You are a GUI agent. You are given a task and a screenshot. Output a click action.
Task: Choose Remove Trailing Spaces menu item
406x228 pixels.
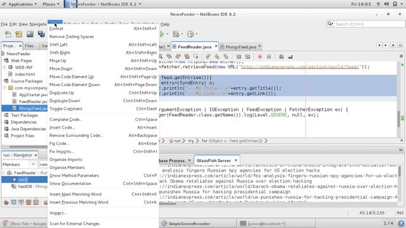click(103, 37)
